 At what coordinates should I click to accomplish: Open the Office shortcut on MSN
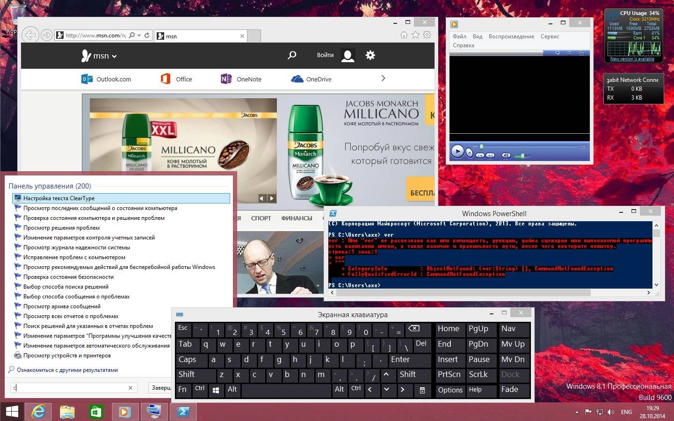point(176,79)
